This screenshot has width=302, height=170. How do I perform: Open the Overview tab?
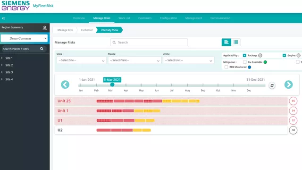(x=79, y=18)
